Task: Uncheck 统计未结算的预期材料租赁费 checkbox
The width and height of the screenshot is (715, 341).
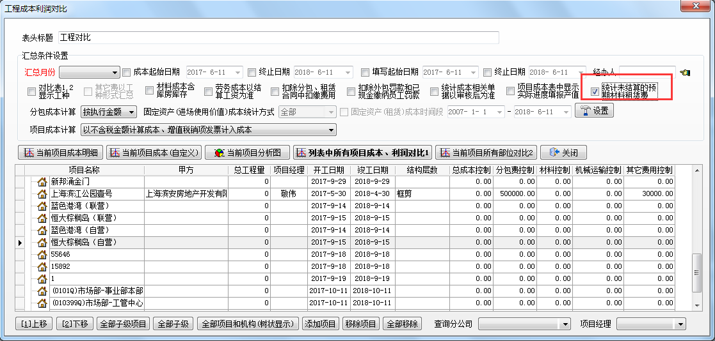Action: coord(595,91)
